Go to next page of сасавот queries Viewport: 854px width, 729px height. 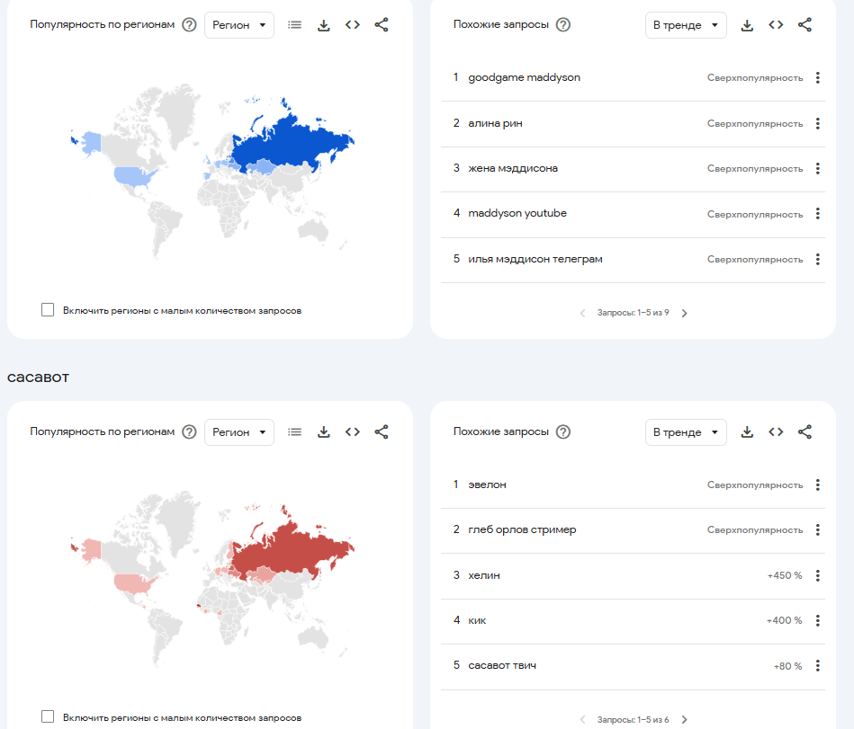tap(684, 719)
